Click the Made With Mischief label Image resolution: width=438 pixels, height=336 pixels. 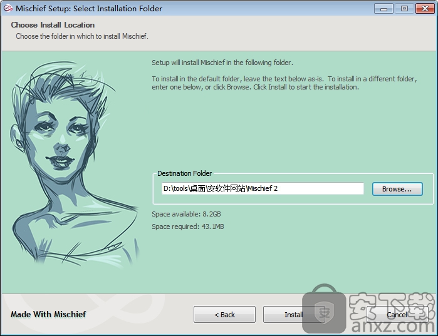(48, 314)
